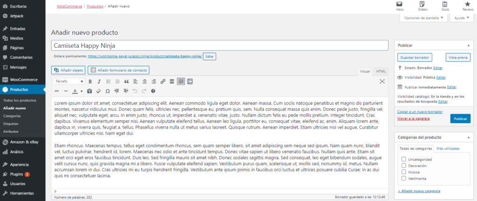Insert a blockquote in the editor
477x201 pixels.
[127, 81]
